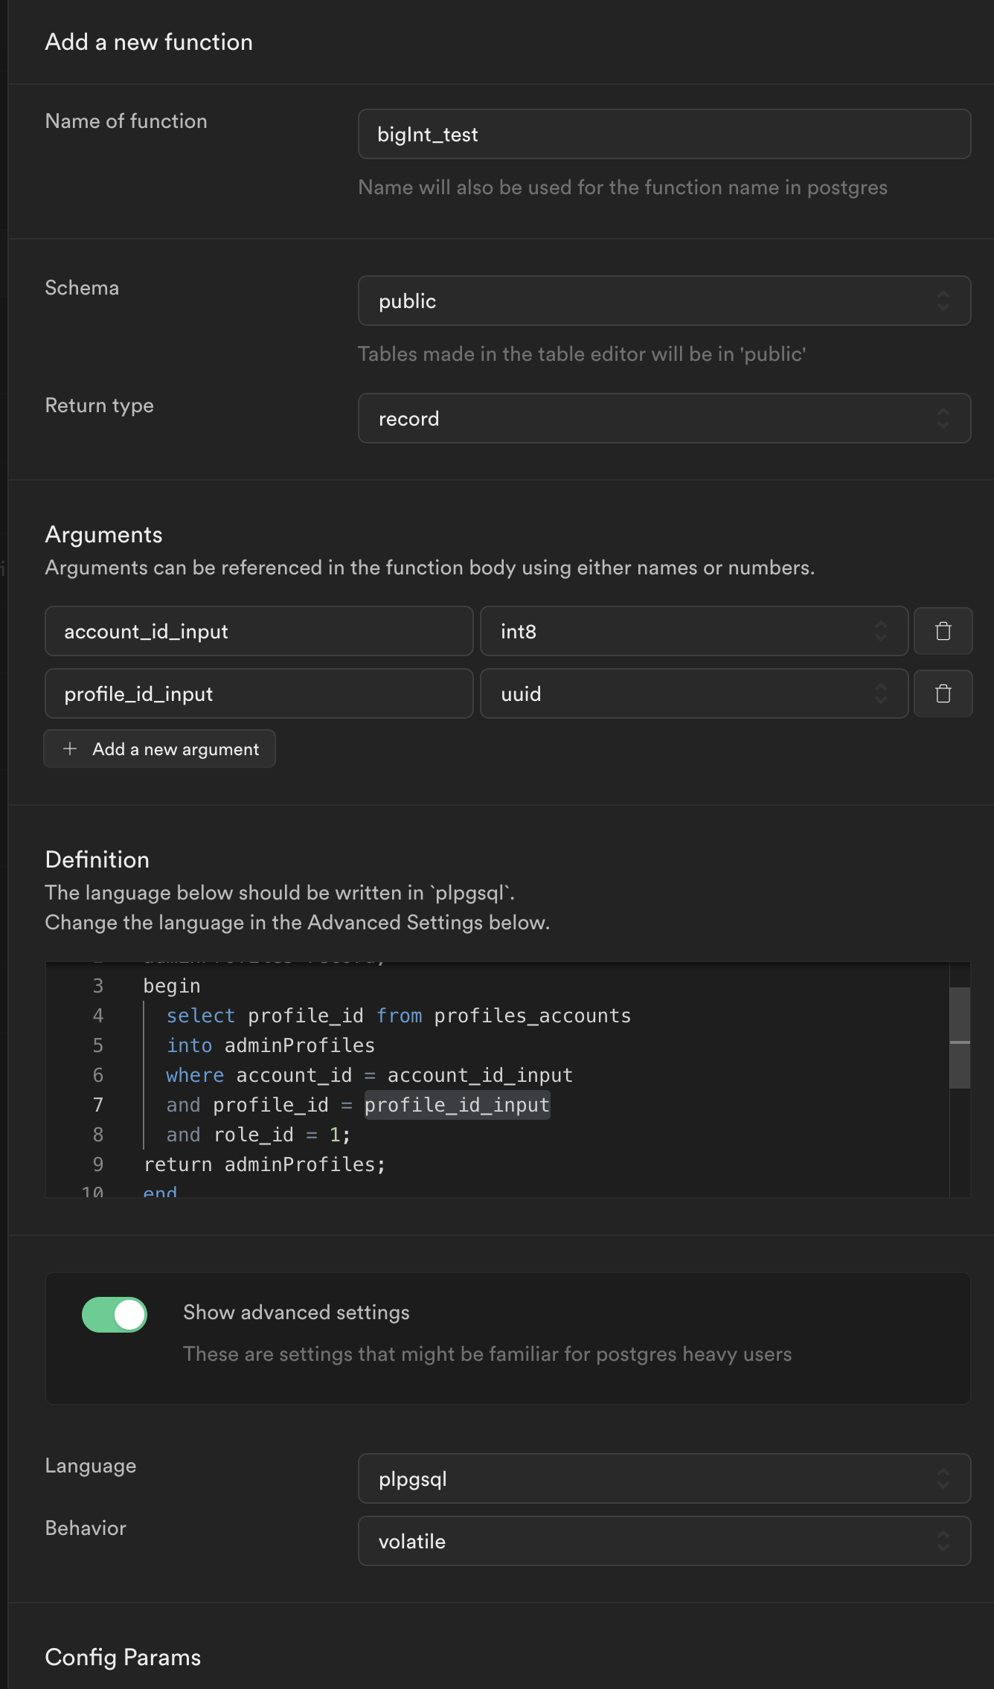Click 'return adminProfiles;' on code line 9

[x=265, y=1164]
